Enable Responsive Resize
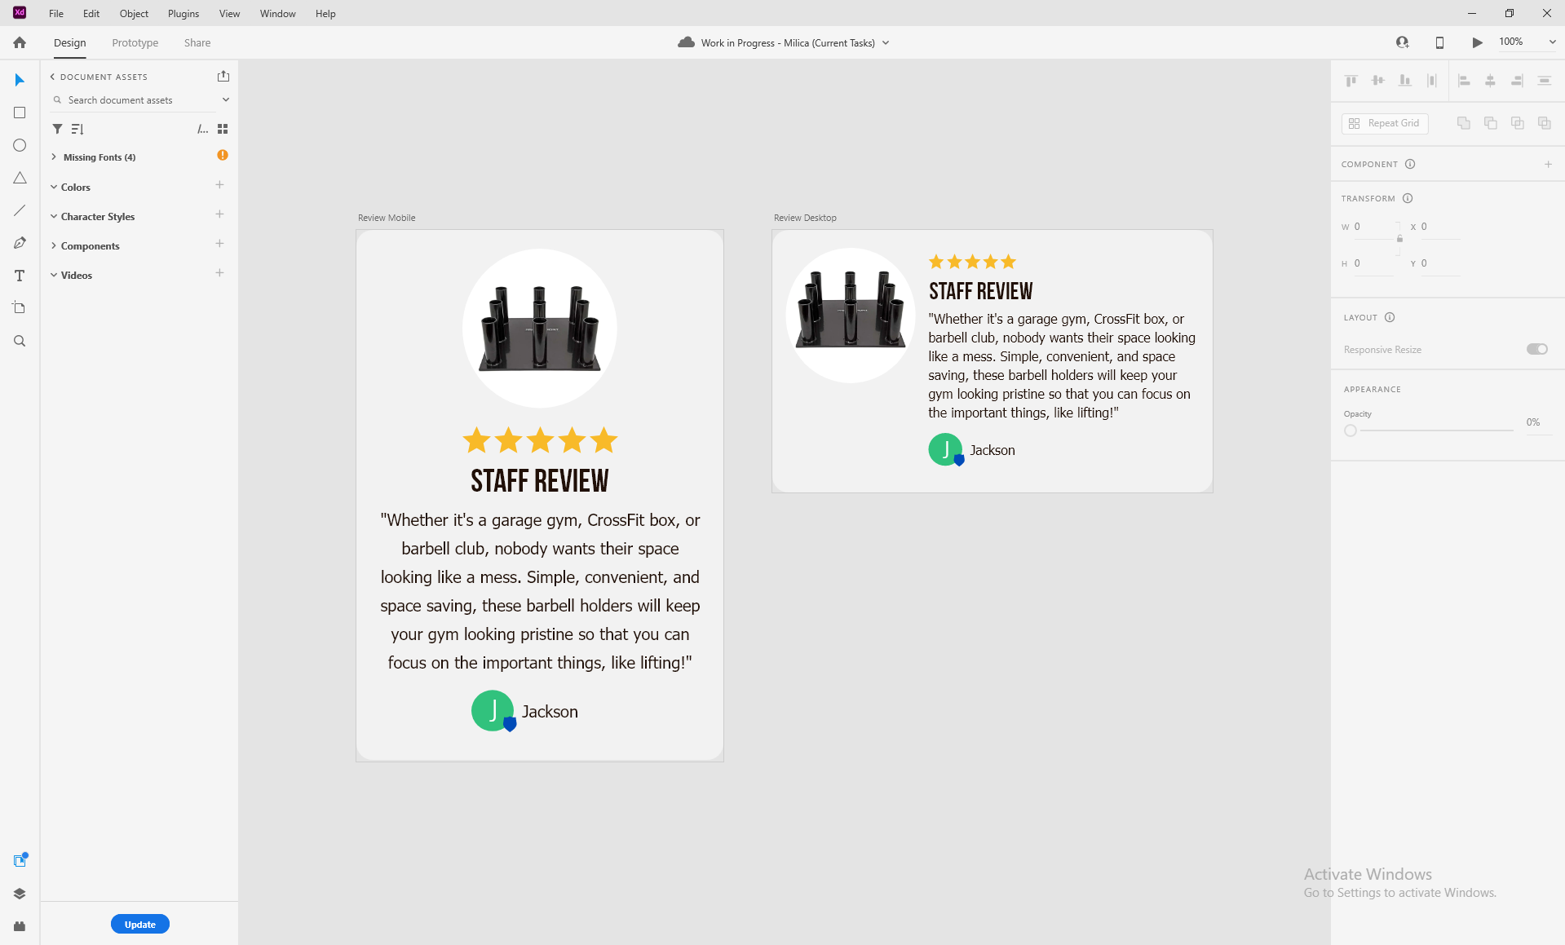The image size is (1565, 945). click(1536, 348)
